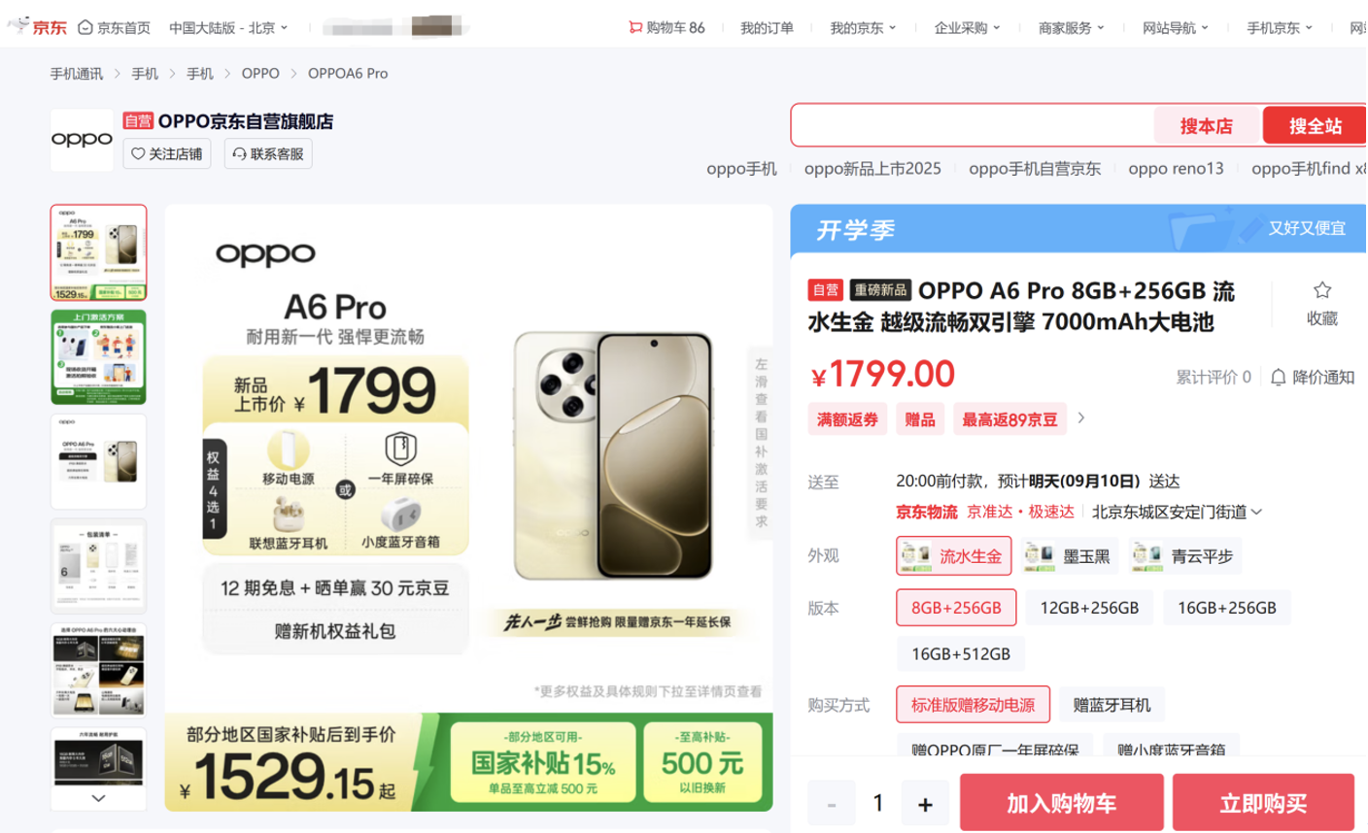Open the 网站导航 menu
1368x833 pixels.
pyautogui.click(x=1176, y=27)
